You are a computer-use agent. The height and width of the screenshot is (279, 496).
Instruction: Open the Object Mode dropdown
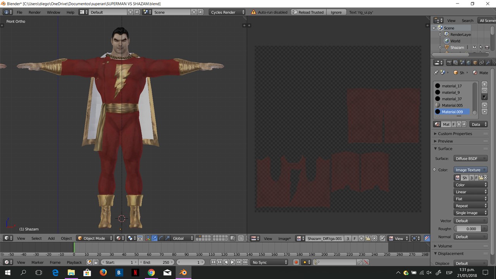[x=95, y=238]
